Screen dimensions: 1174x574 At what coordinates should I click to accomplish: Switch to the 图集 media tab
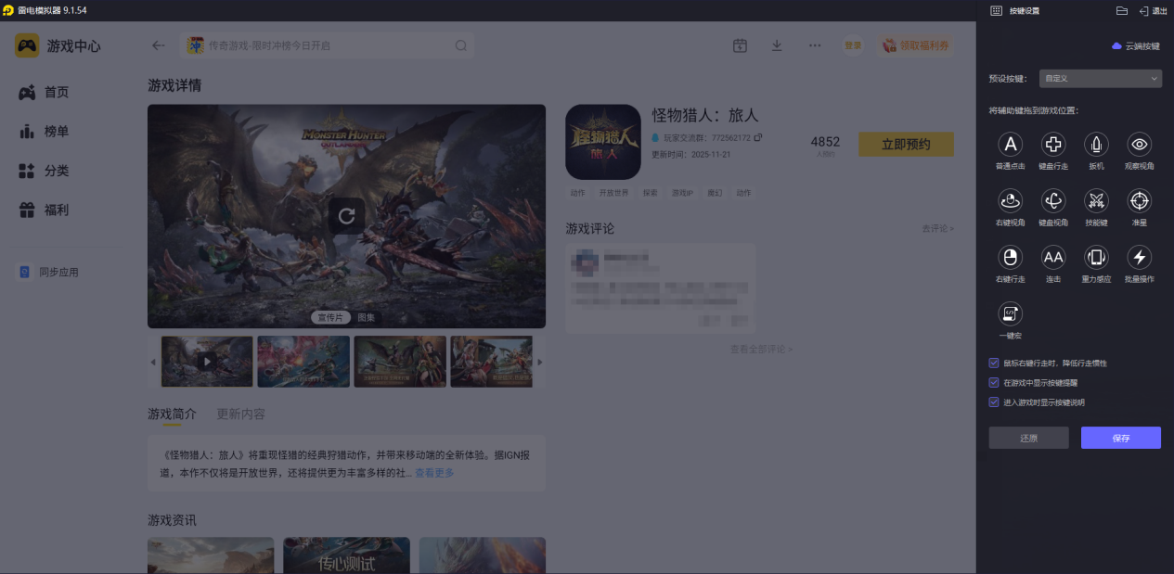(x=367, y=317)
